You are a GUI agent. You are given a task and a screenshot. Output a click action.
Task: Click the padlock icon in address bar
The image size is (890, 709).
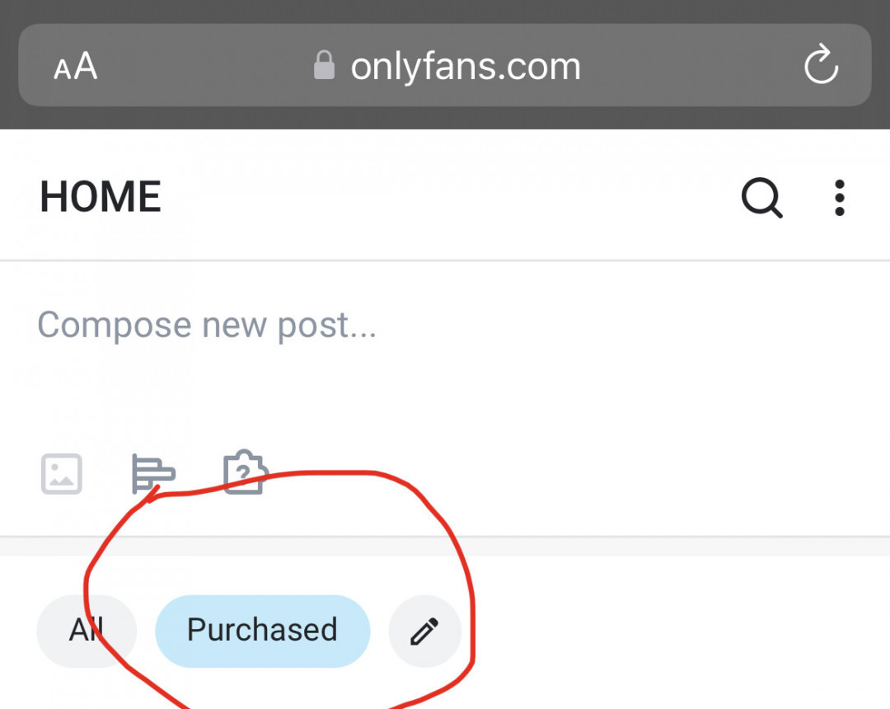coord(325,66)
